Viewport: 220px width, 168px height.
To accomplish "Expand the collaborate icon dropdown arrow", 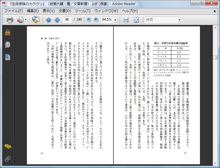I will point(25,20).
